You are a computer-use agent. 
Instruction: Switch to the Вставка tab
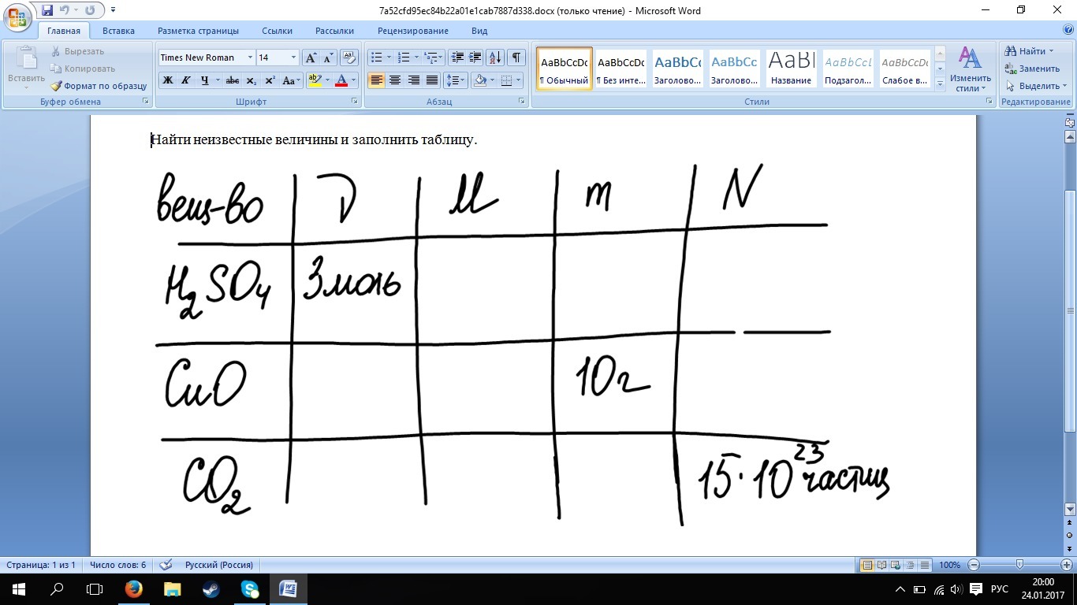point(118,31)
